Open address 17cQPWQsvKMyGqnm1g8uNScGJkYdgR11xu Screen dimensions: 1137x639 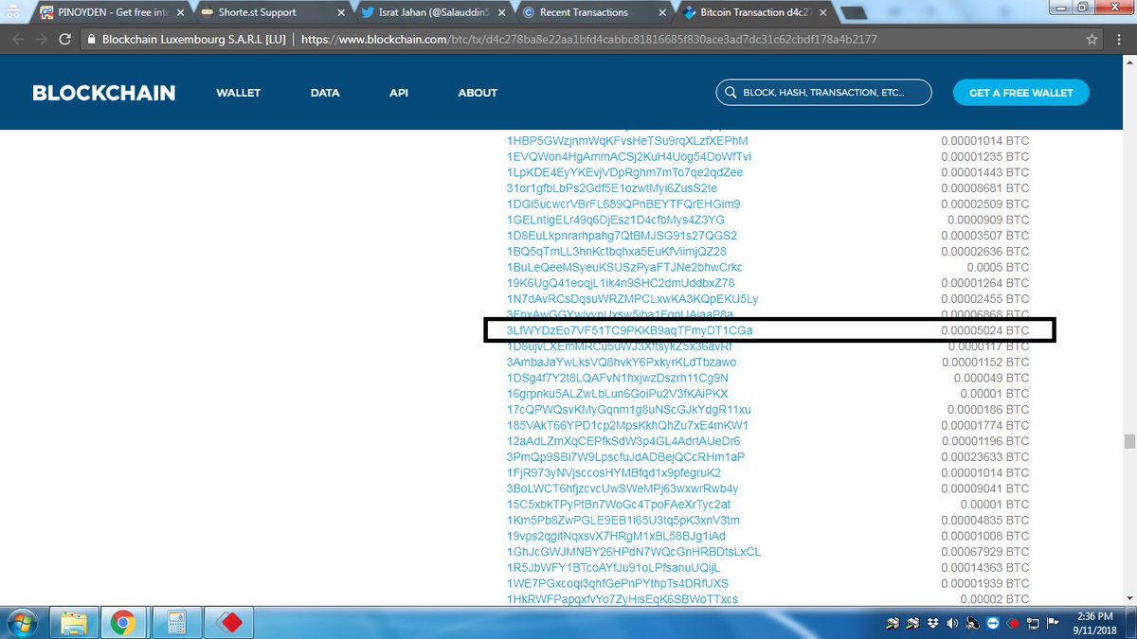(629, 410)
